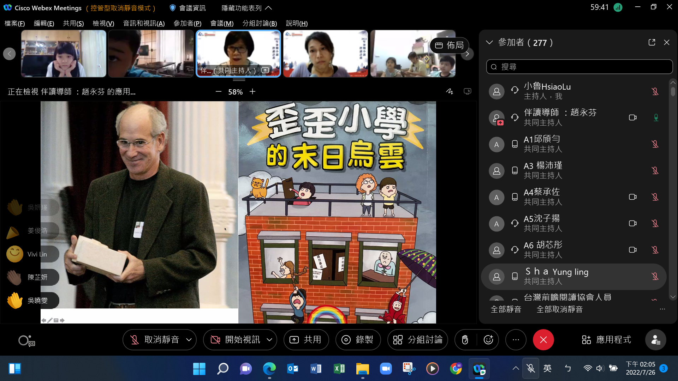
Task: Show next video thumbnails arrow
Action: (x=467, y=54)
